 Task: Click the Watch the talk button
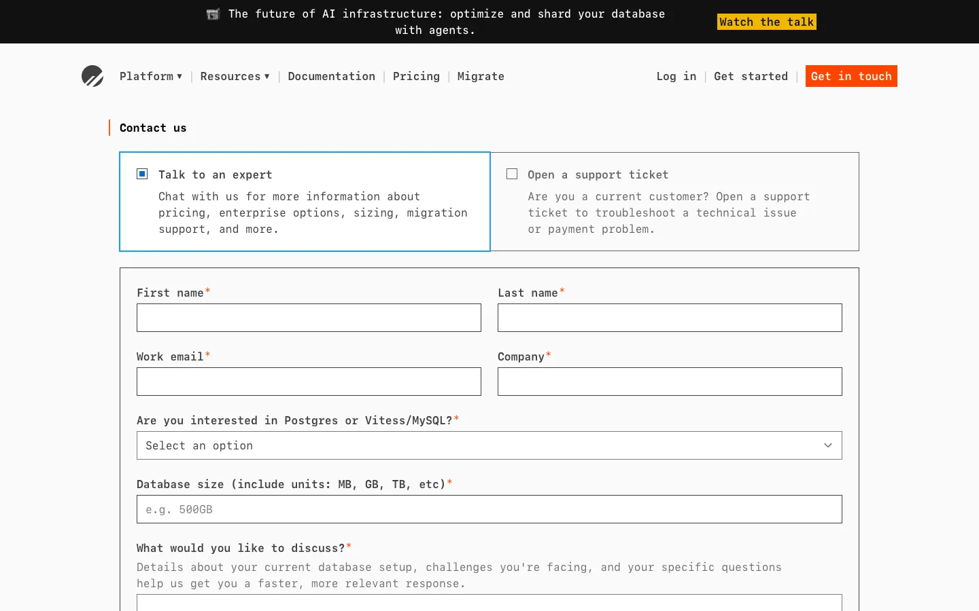pyautogui.click(x=767, y=22)
